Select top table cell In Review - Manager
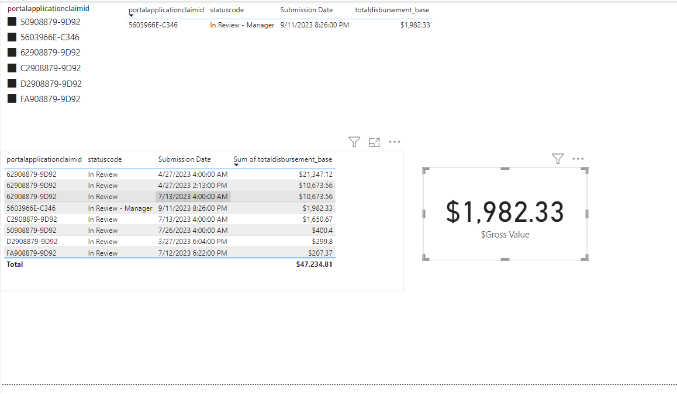This screenshot has width=677, height=394. point(242,25)
